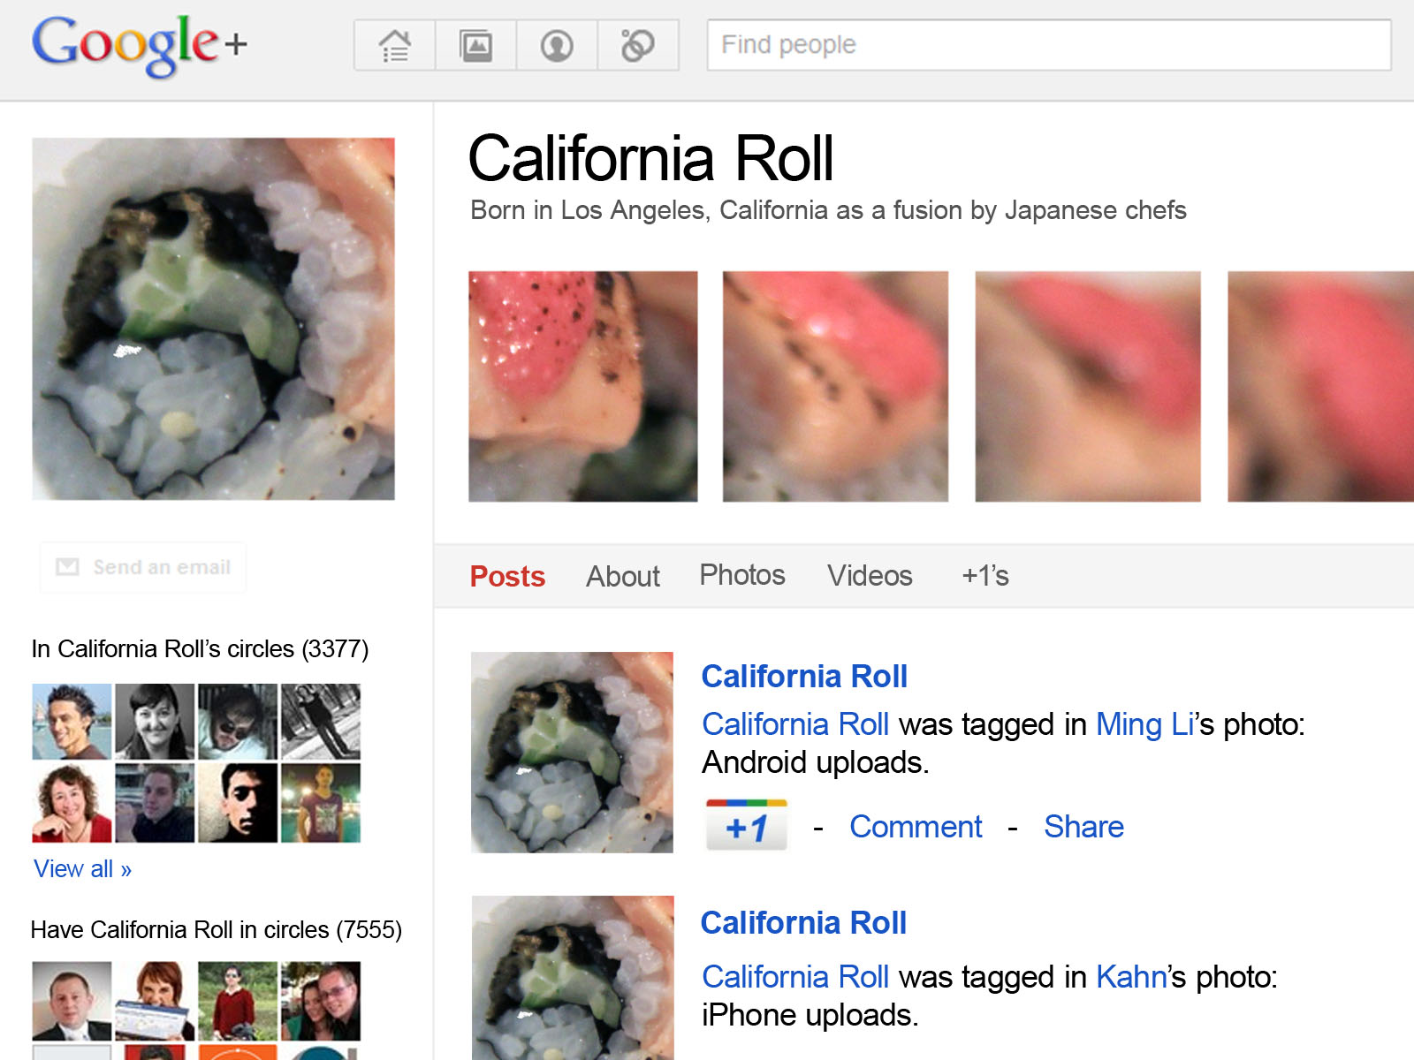Click the Profile icon in toolbar
1414x1060 pixels.
click(557, 45)
